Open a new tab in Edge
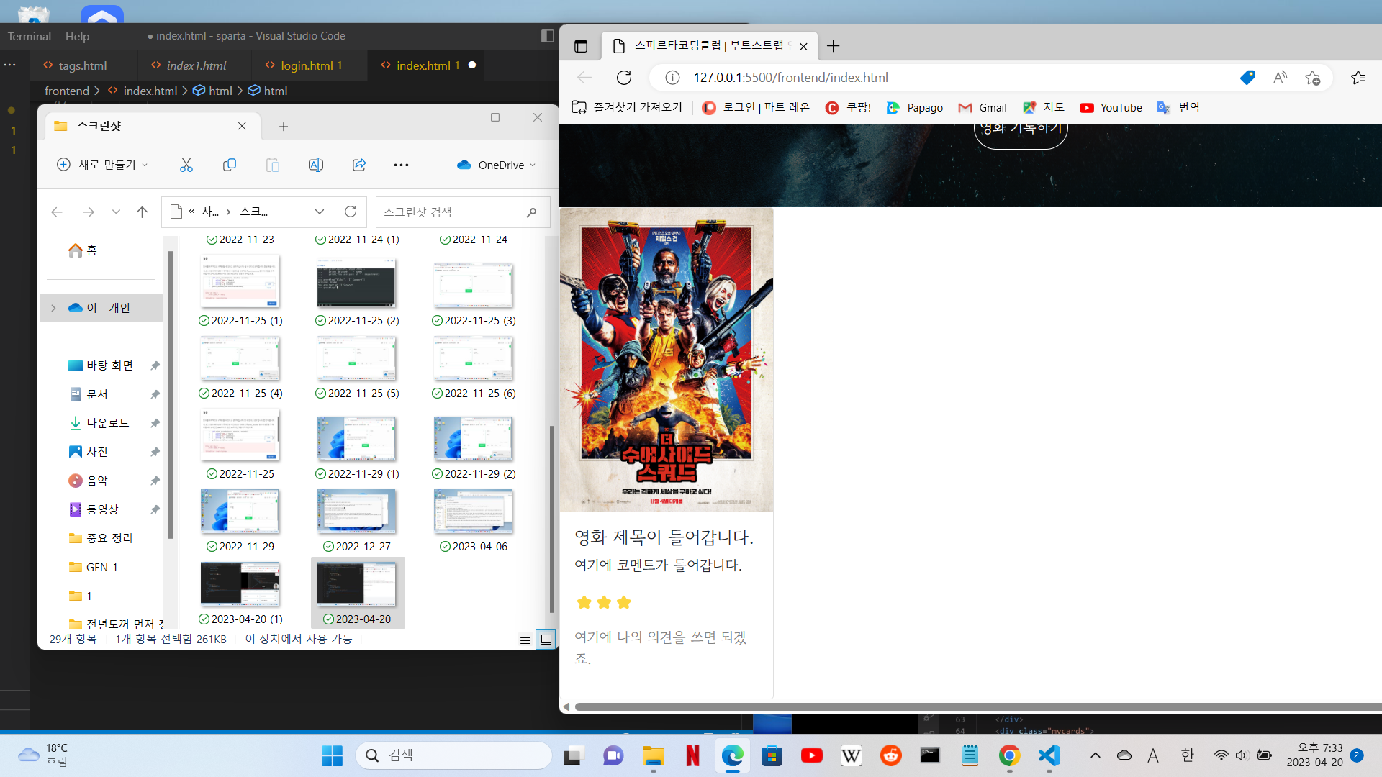Viewport: 1382px width, 777px height. pyautogui.click(x=834, y=46)
